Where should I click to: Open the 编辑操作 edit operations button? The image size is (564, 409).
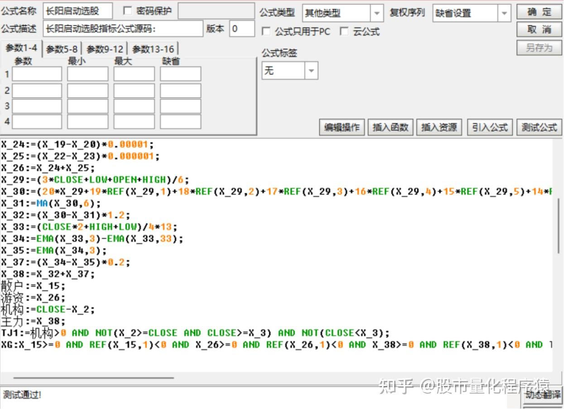(342, 127)
